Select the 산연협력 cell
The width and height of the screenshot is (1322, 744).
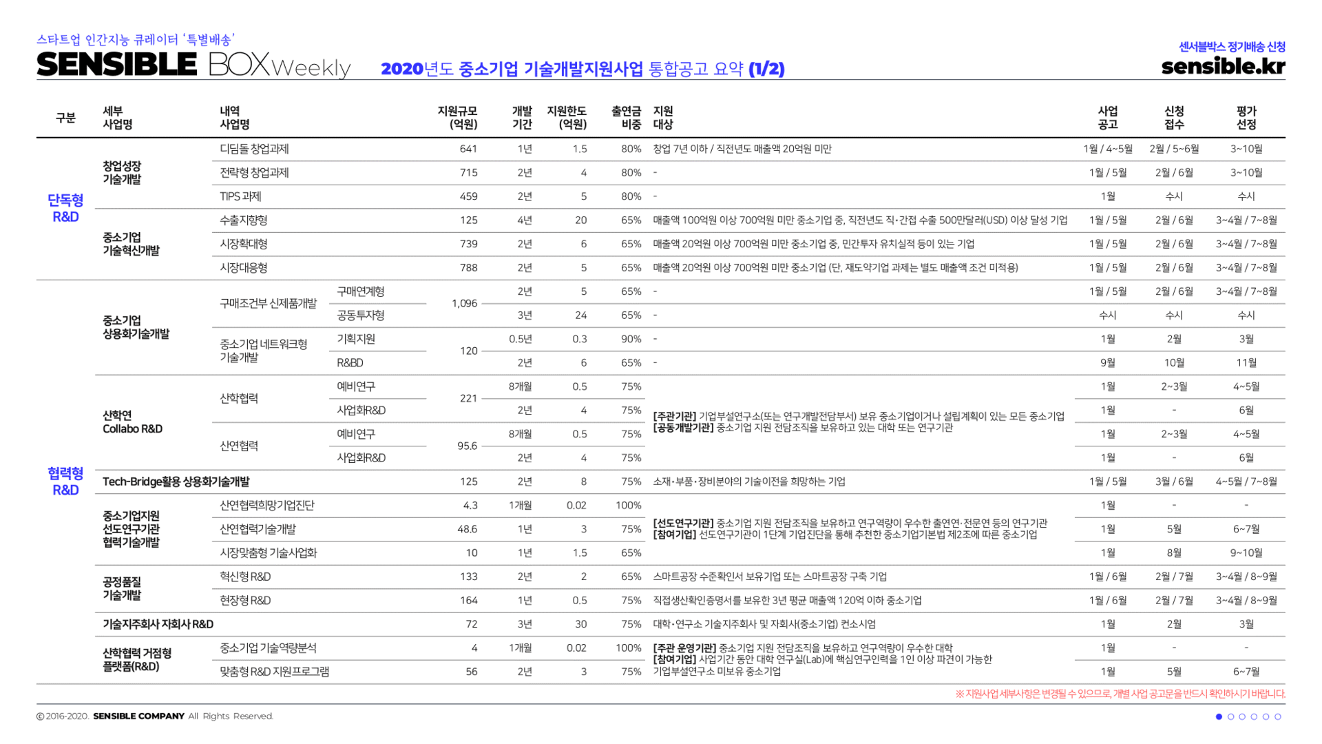tap(239, 446)
